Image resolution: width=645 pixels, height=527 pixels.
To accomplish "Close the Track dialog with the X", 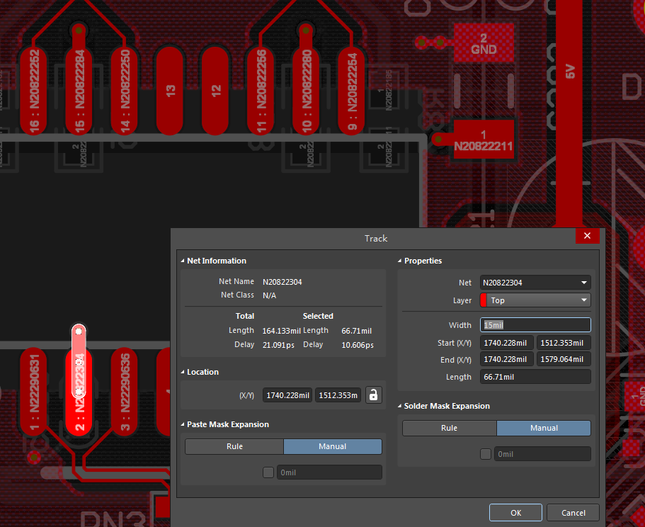I will coord(587,236).
